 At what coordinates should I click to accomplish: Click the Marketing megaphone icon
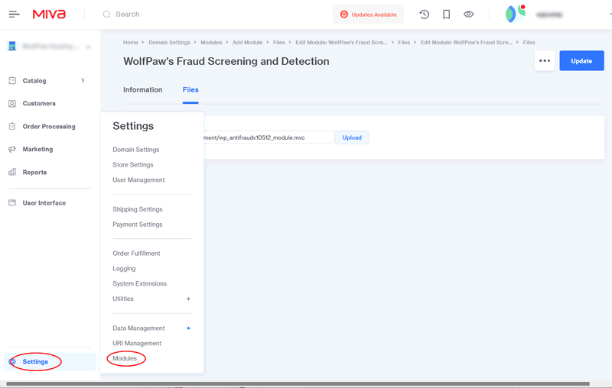click(x=12, y=149)
